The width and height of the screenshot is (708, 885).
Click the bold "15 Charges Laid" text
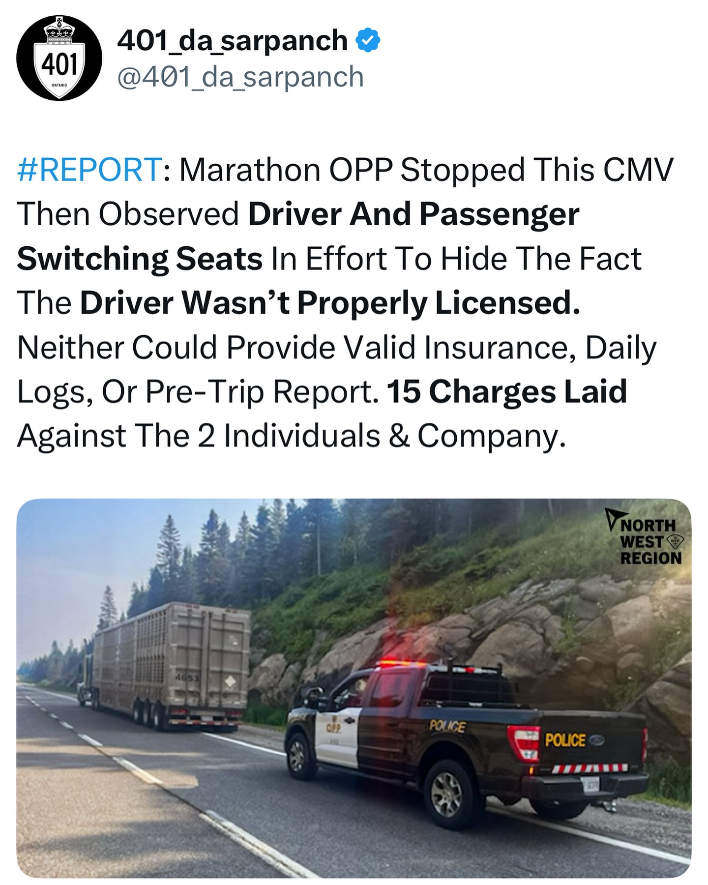coord(507,391)
